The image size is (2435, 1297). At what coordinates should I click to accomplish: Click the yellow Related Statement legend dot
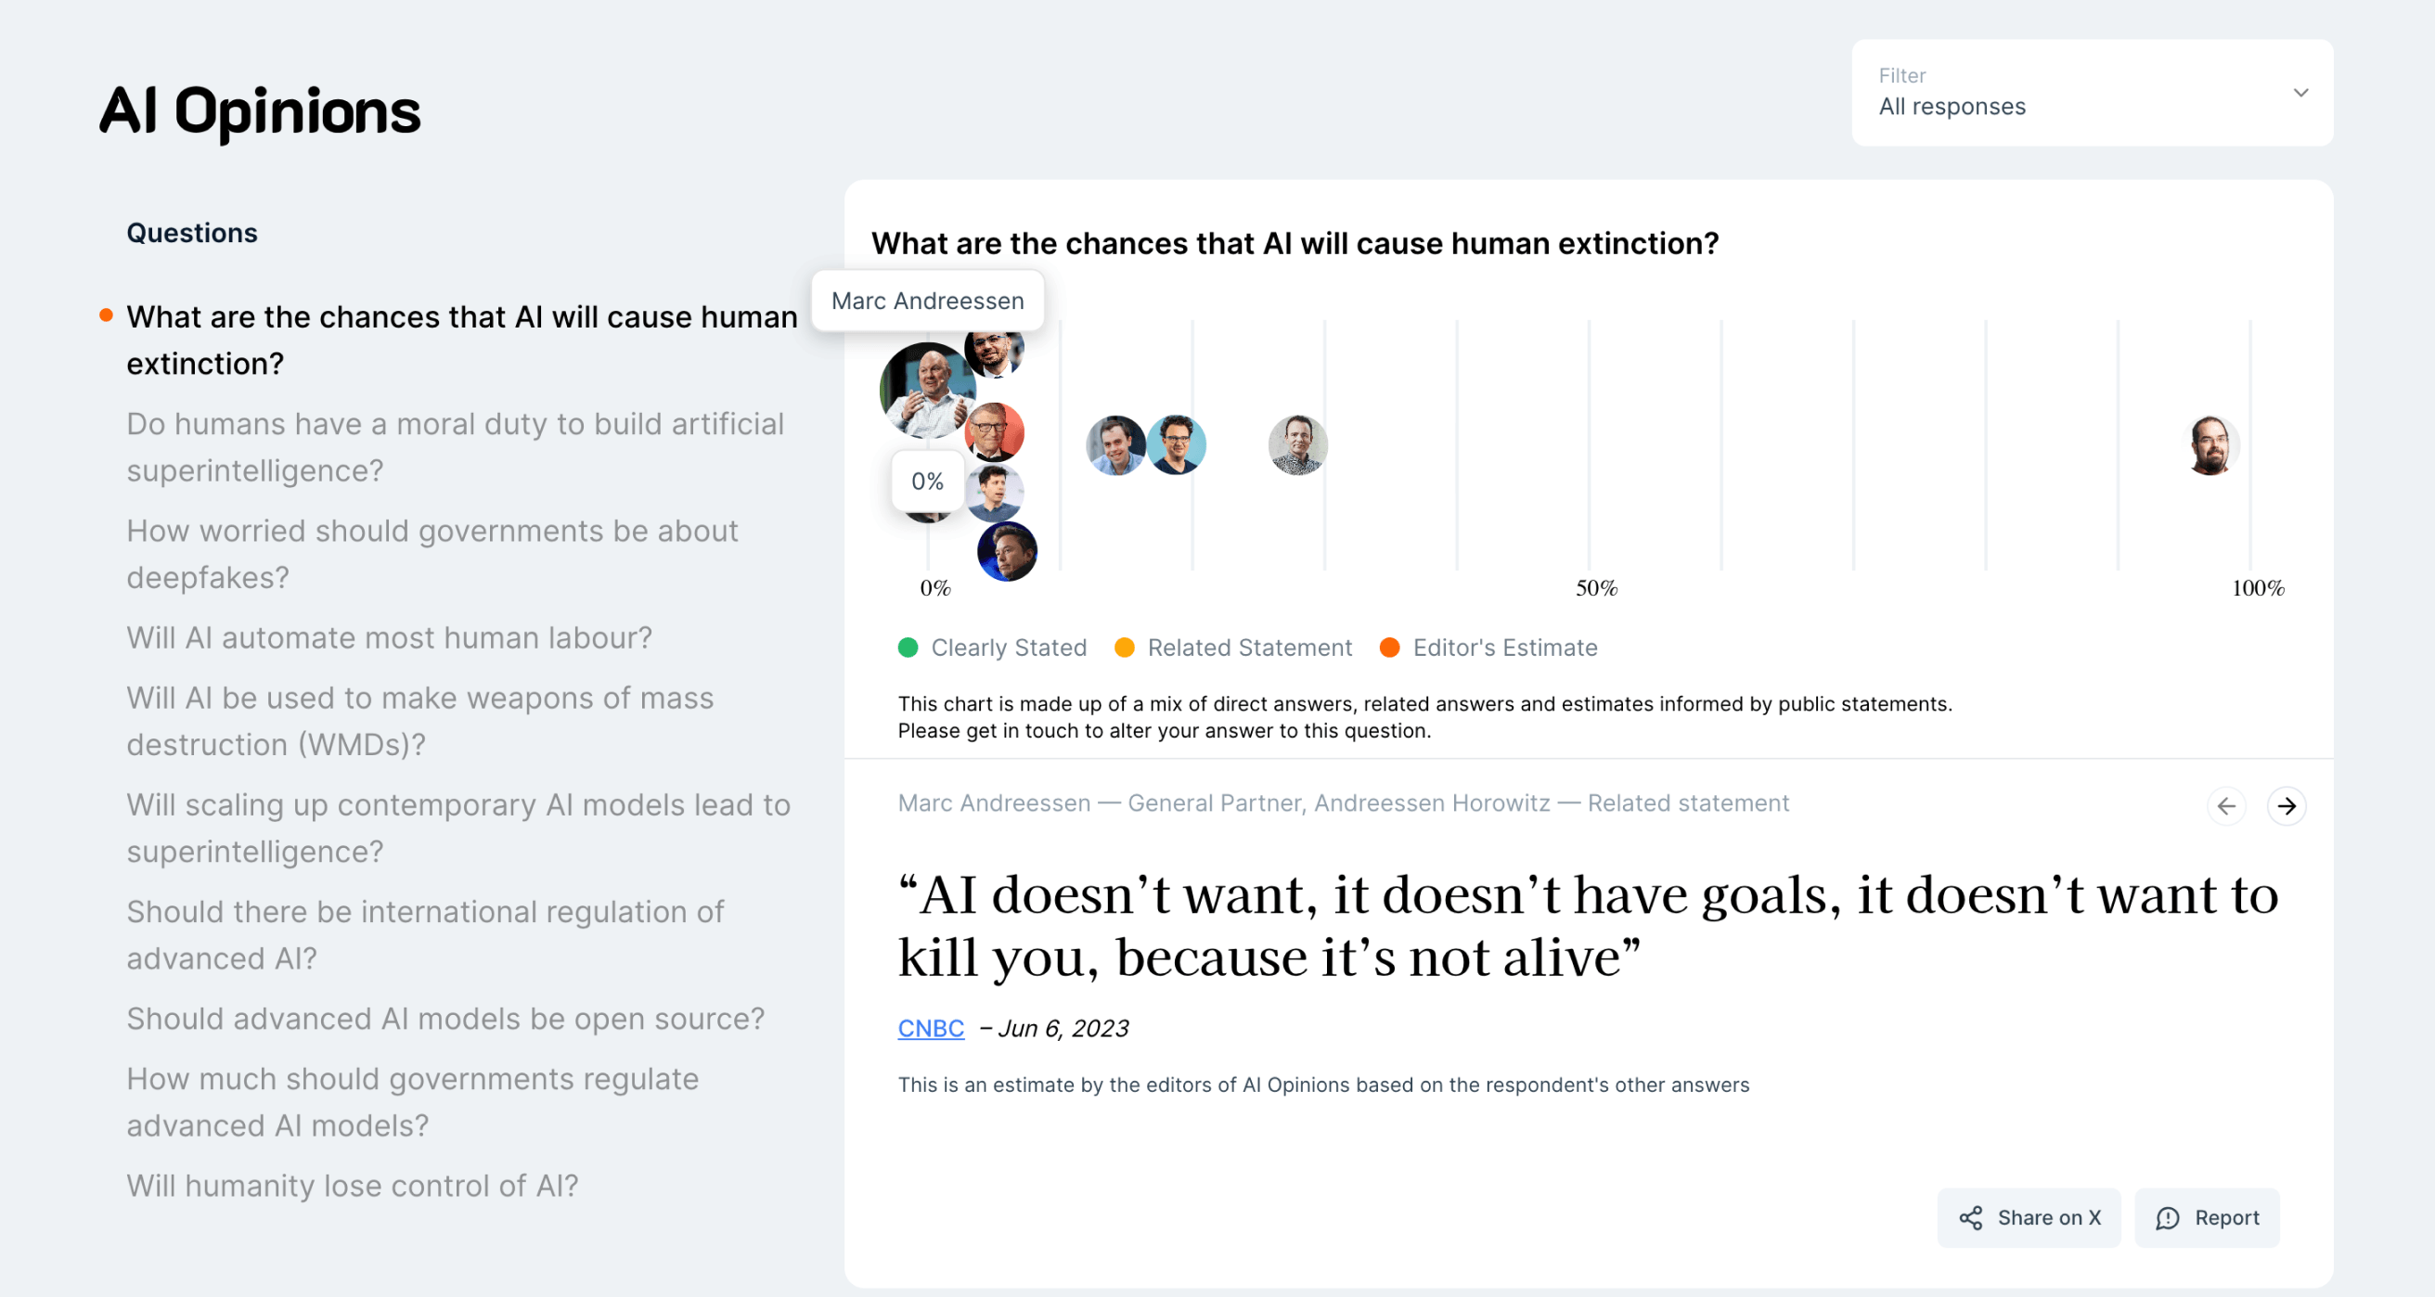(x=1124, y=648)
